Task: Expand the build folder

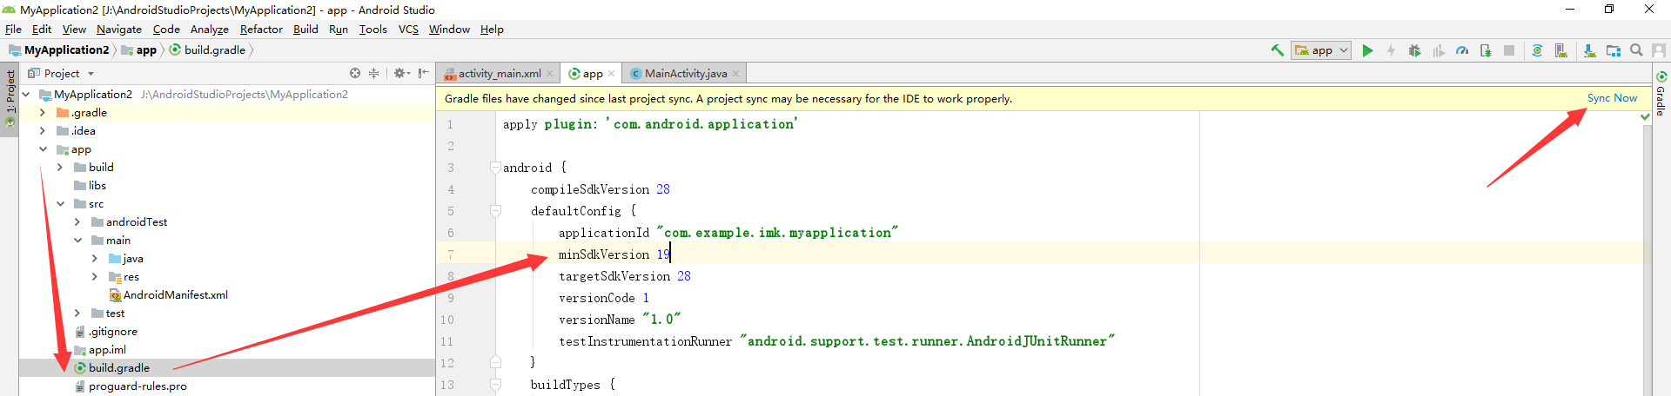Action: click(x=60, y=167)
